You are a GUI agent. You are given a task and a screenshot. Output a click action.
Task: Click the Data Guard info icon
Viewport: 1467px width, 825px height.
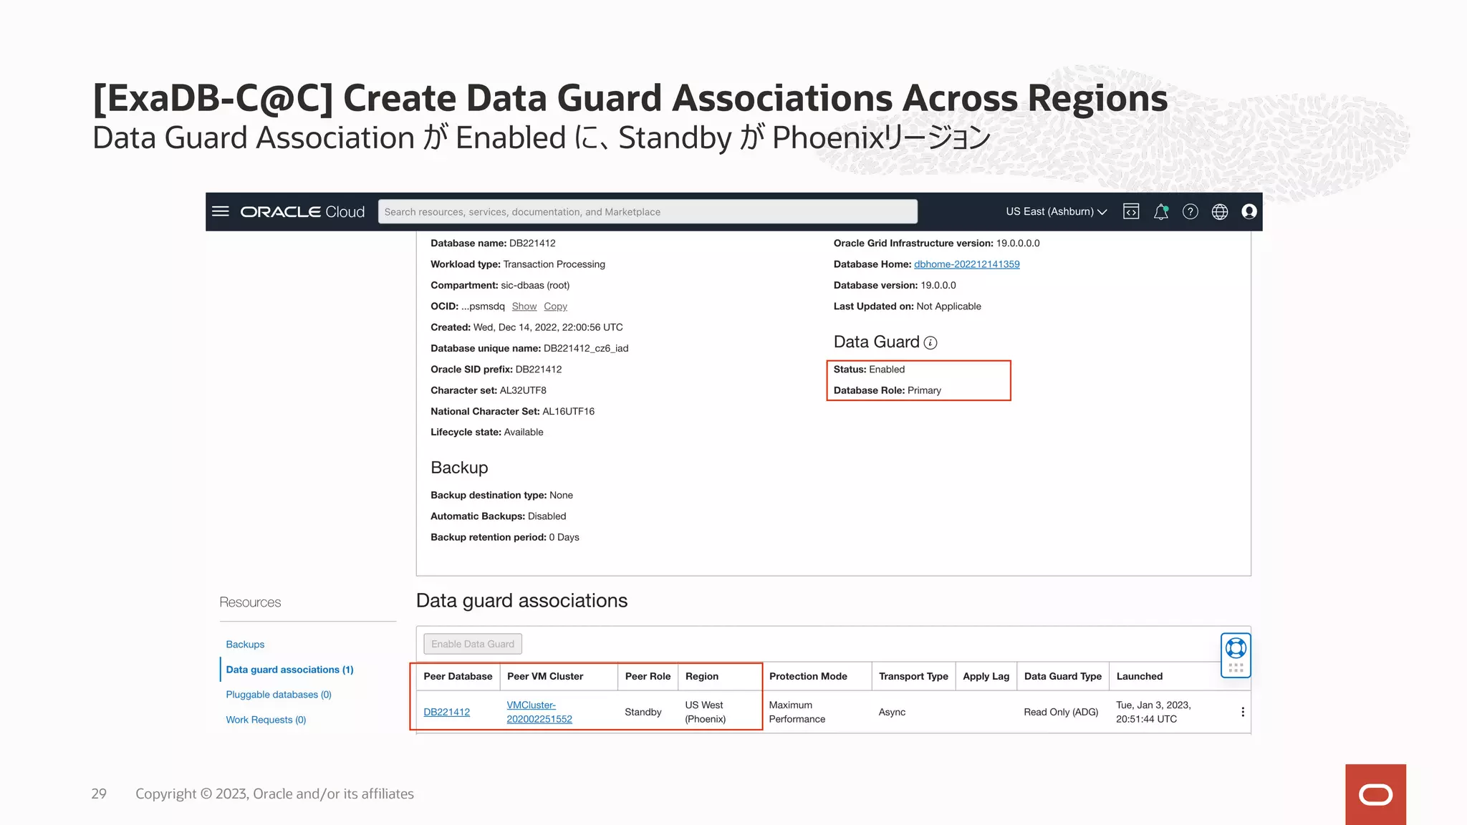click(930, 342)
